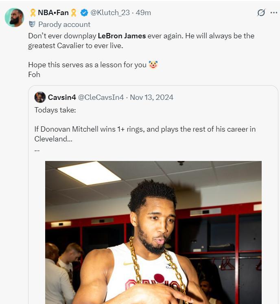Image resolution: width=280 pixels, height=304 pixels.
Task: Click the 49m timestamp
Action: pyautogui.click(x=143, y=13)
